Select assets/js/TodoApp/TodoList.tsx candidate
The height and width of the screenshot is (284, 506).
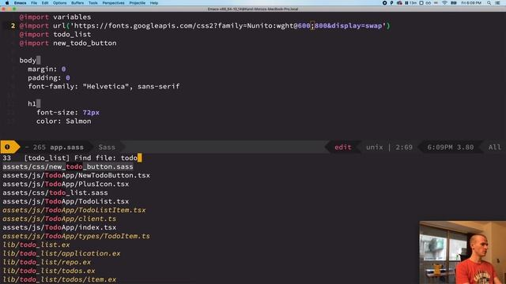pyautogui.click(x=66, y=201)
